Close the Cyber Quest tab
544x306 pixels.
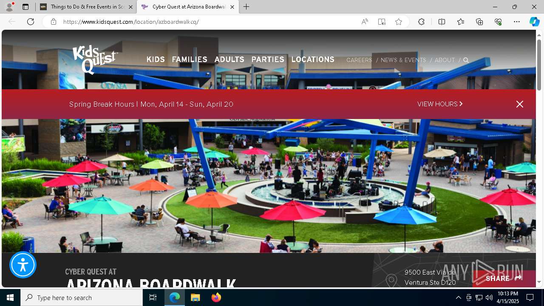pyautogui.click(x=232, y=7)
